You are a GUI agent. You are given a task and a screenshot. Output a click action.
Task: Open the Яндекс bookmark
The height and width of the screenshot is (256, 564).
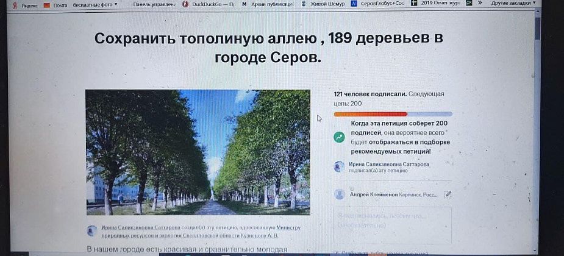[x=25, y=5]
